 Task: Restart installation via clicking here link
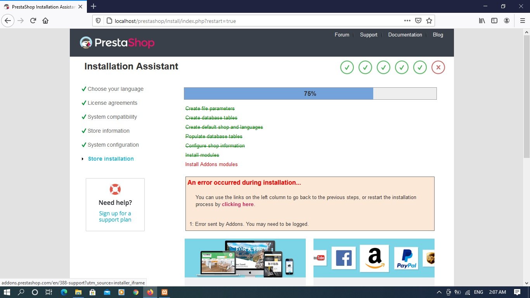237,204
